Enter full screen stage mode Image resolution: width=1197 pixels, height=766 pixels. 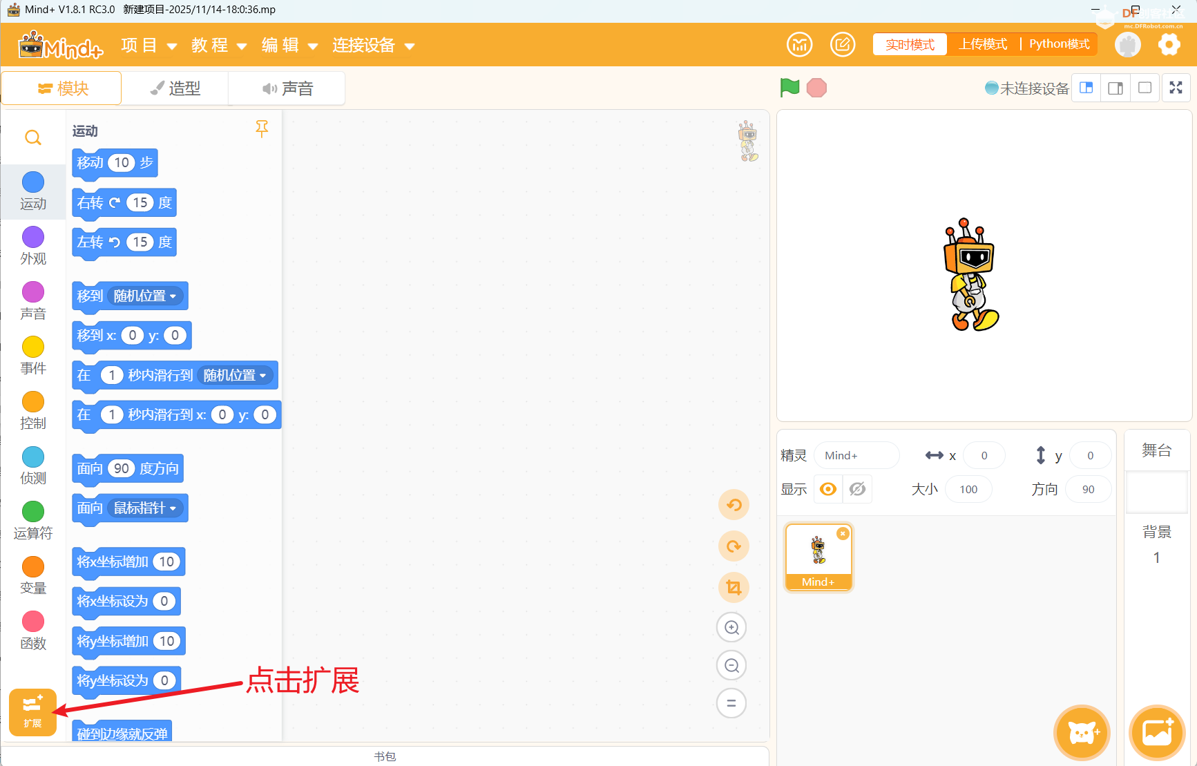pos(1176,88)
